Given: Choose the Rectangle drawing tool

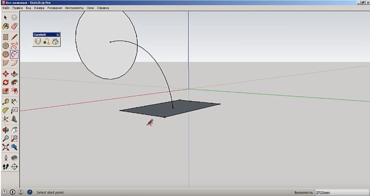Looking at the screenshot, I should click(x=5, y=37).
